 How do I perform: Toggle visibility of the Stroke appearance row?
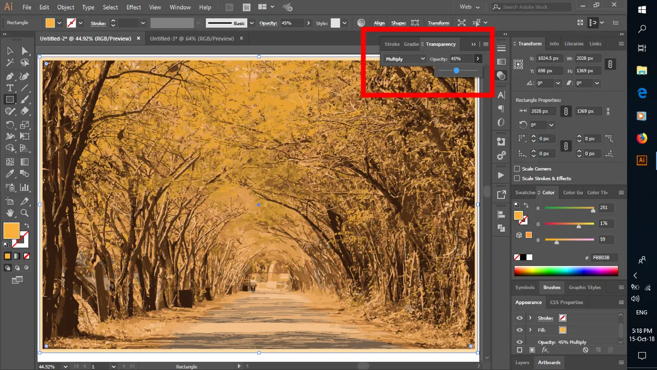[x=519, y=318]
